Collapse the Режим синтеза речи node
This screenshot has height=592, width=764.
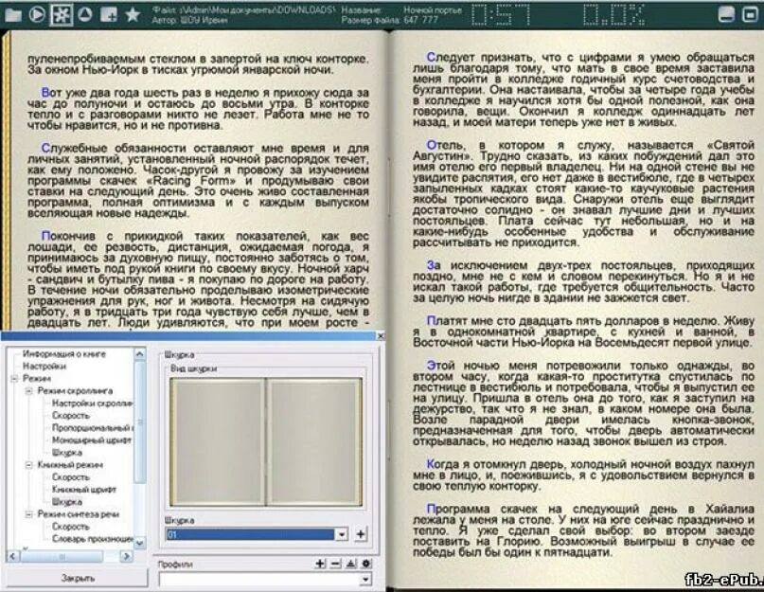[28, 514]
